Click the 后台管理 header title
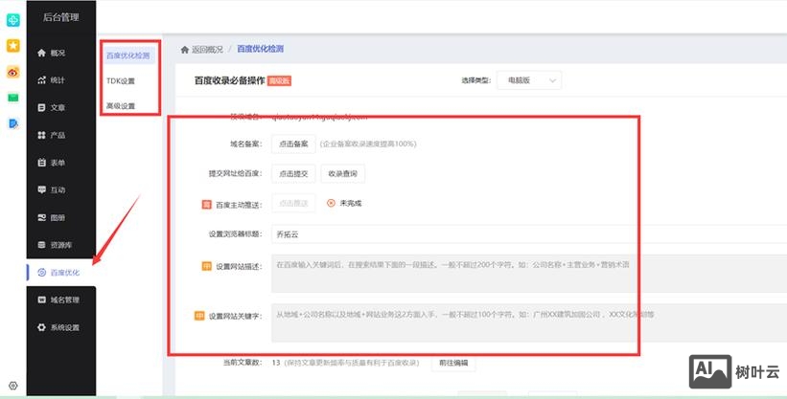This screenshot has width=787, height=399. (x=60, y=17)
